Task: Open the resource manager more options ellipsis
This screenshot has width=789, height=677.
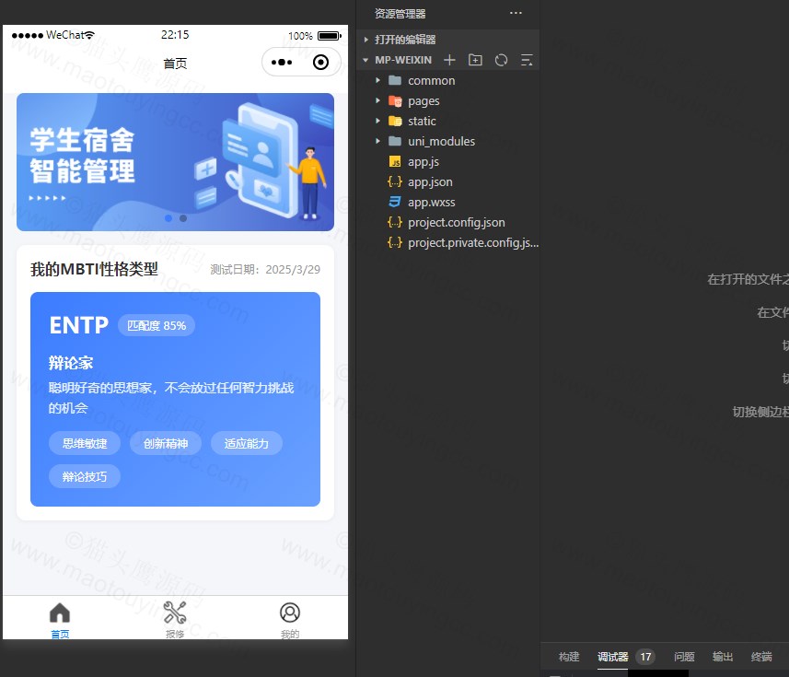Action: coord(516,13)
